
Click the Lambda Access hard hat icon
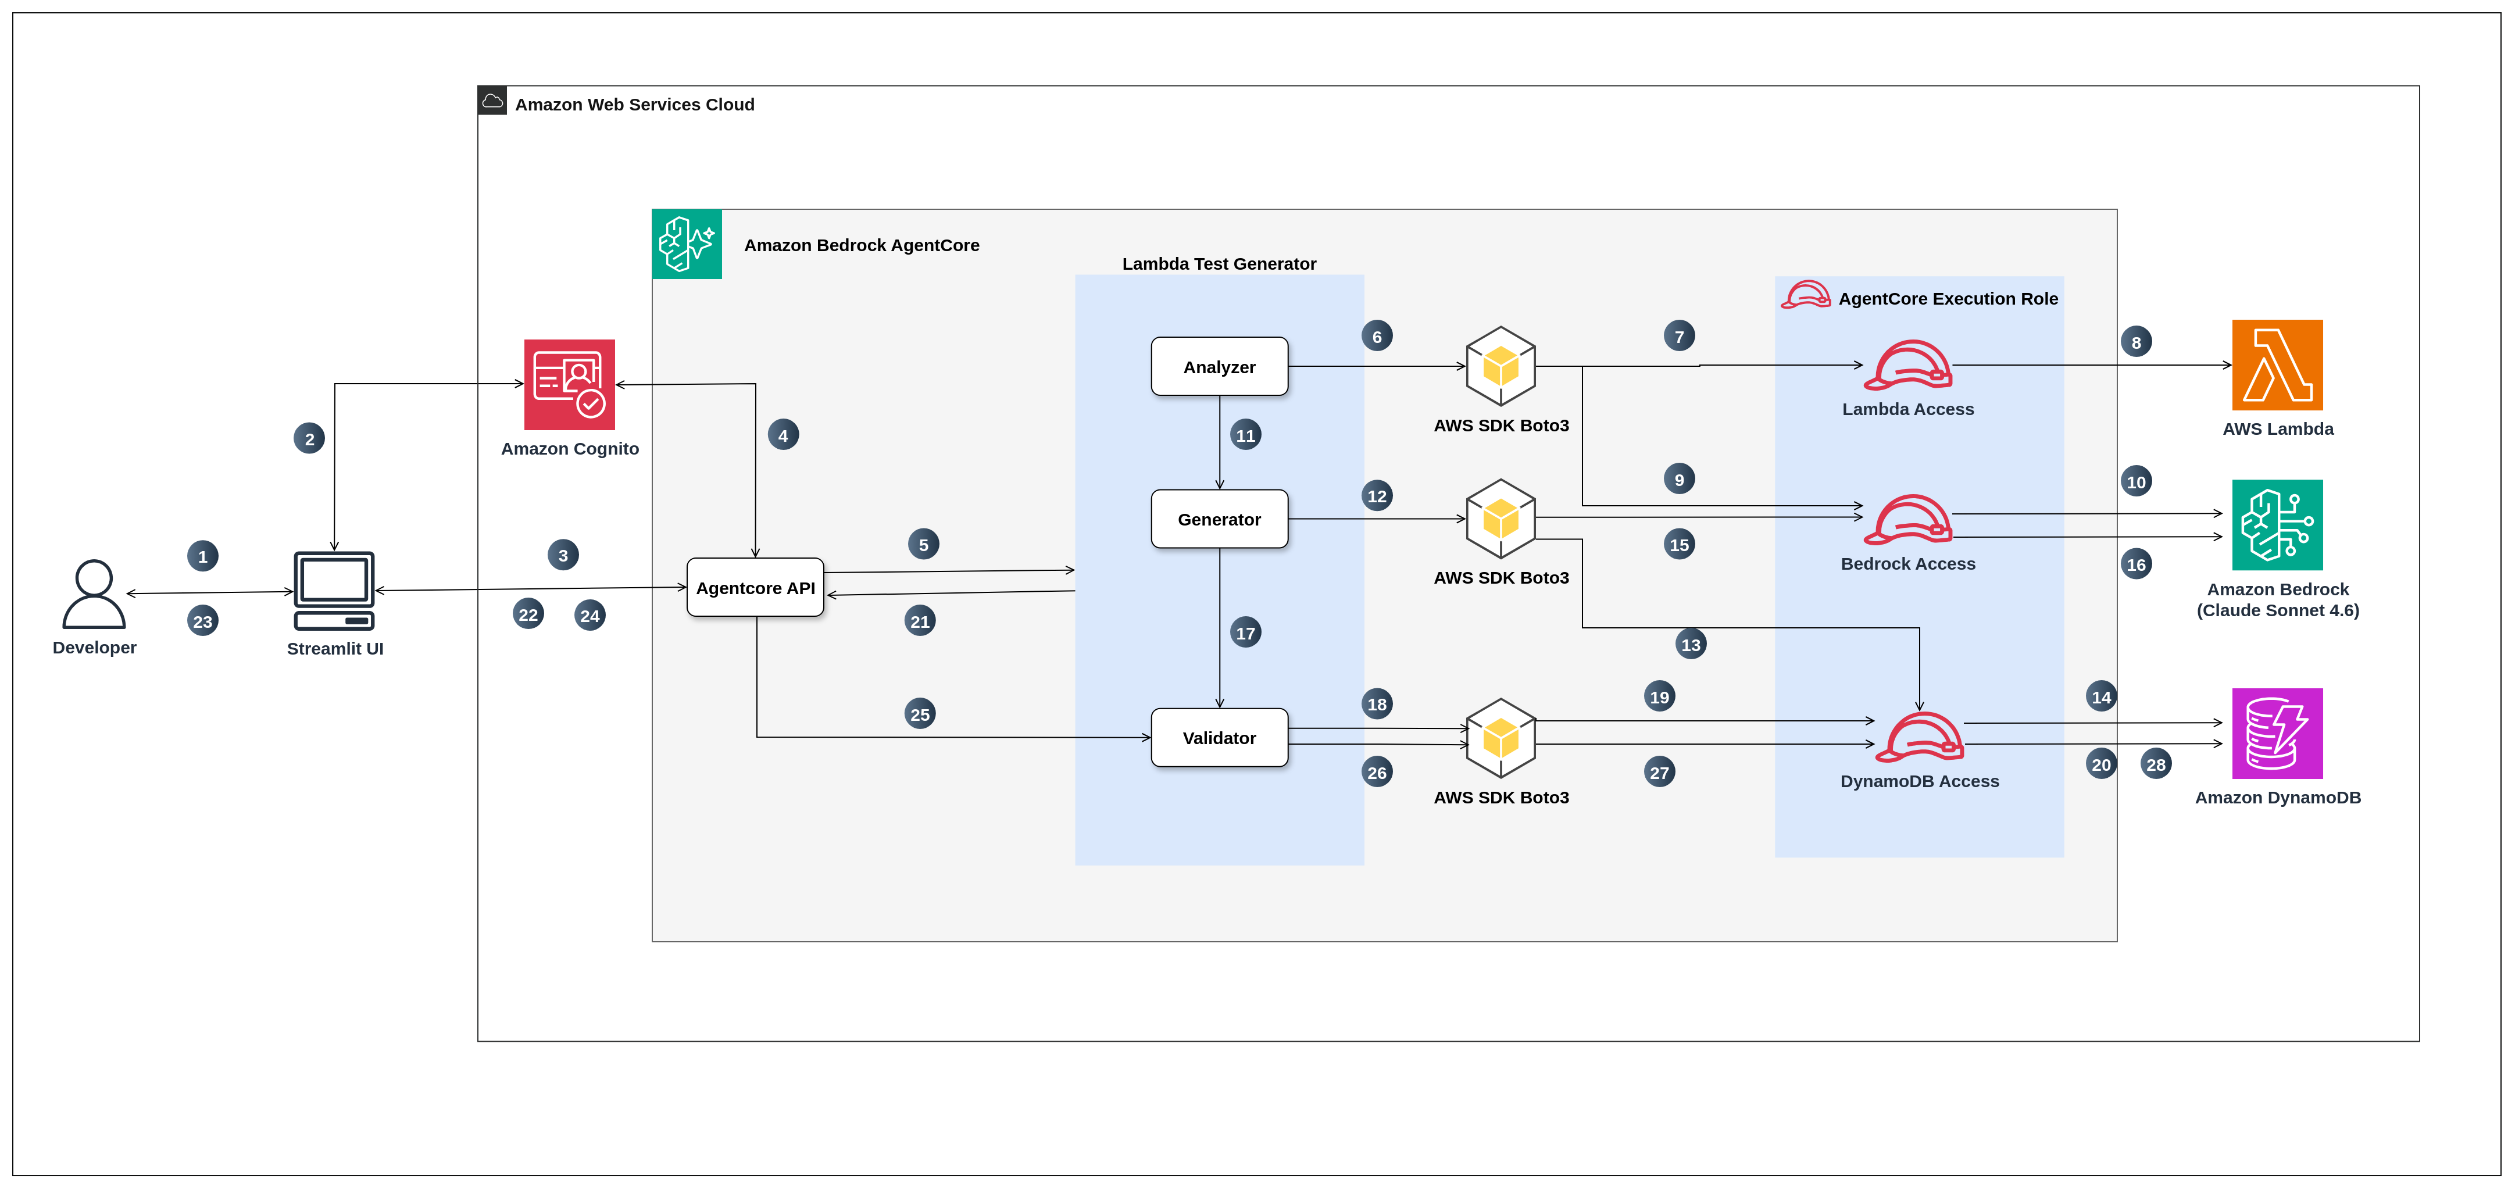coord(1907,365)
